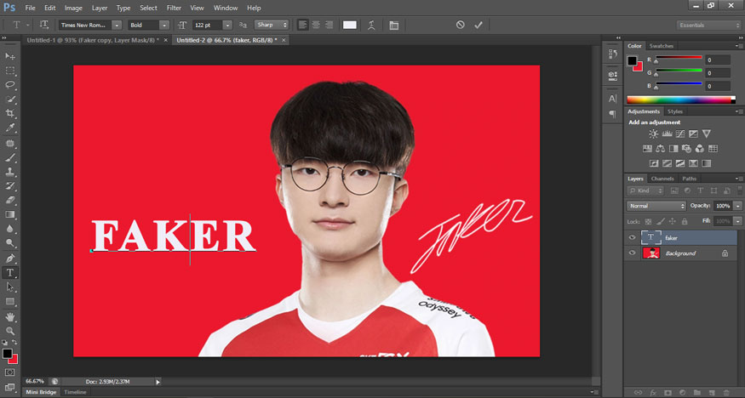
Task: Open the File menu
Action: click(30, 8)
